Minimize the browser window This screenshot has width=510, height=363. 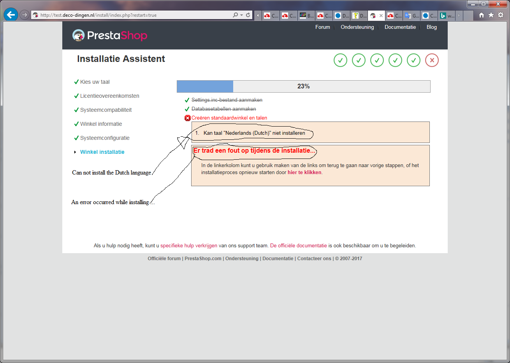click(473, 4)
